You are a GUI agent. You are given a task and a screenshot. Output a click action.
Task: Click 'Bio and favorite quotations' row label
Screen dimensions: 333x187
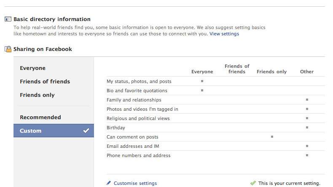click(x=137, y=91)
